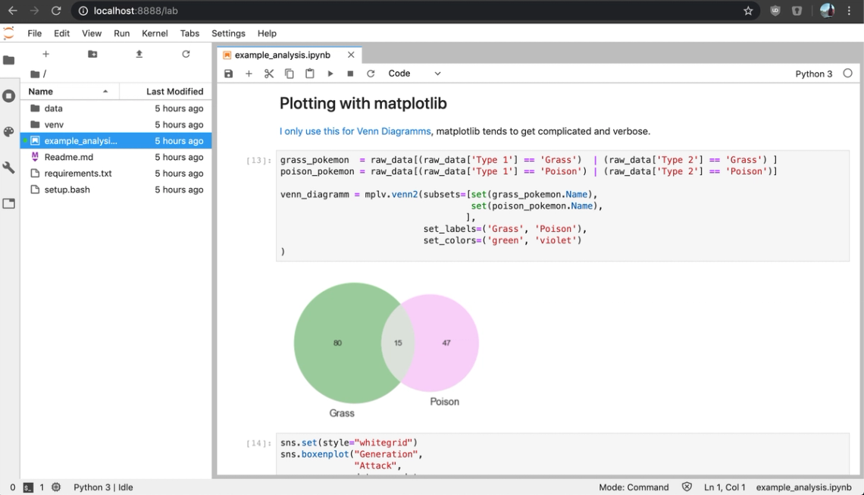The width and height of the screenshot is (864, 495).
Task: Click Mode: Command in status bar
Action: (634, 487)
